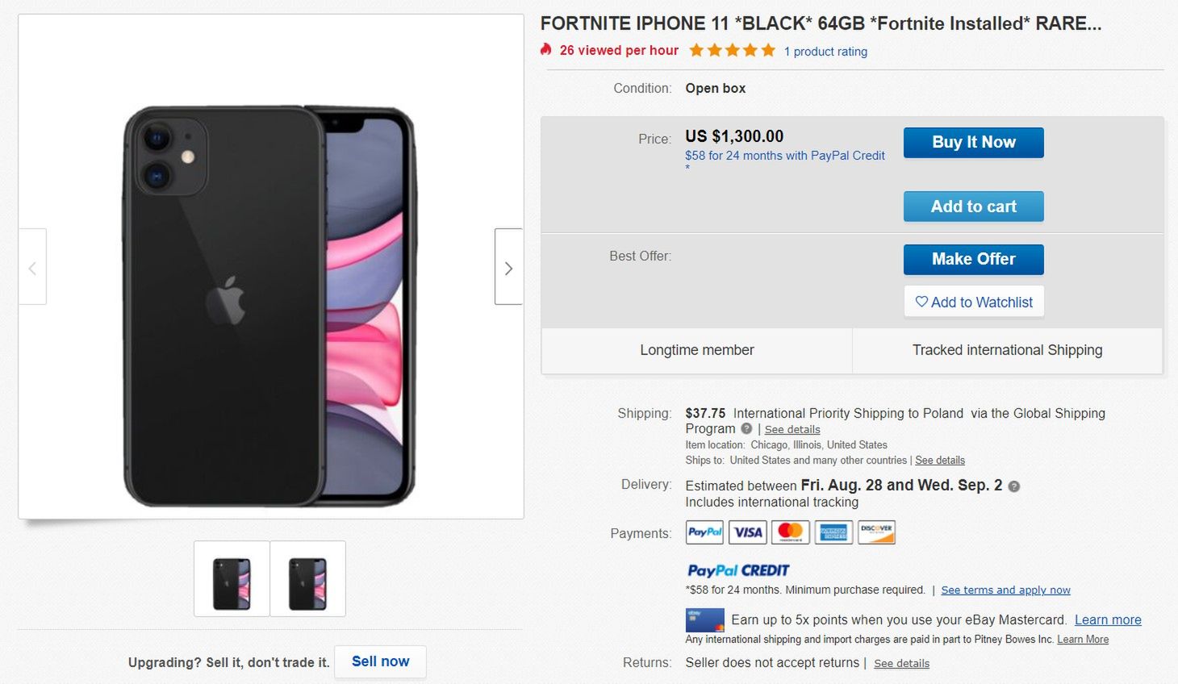This screenshot has height=684, width=1178.
Task: Open the 1 product rating link
Action: [825, 52]
